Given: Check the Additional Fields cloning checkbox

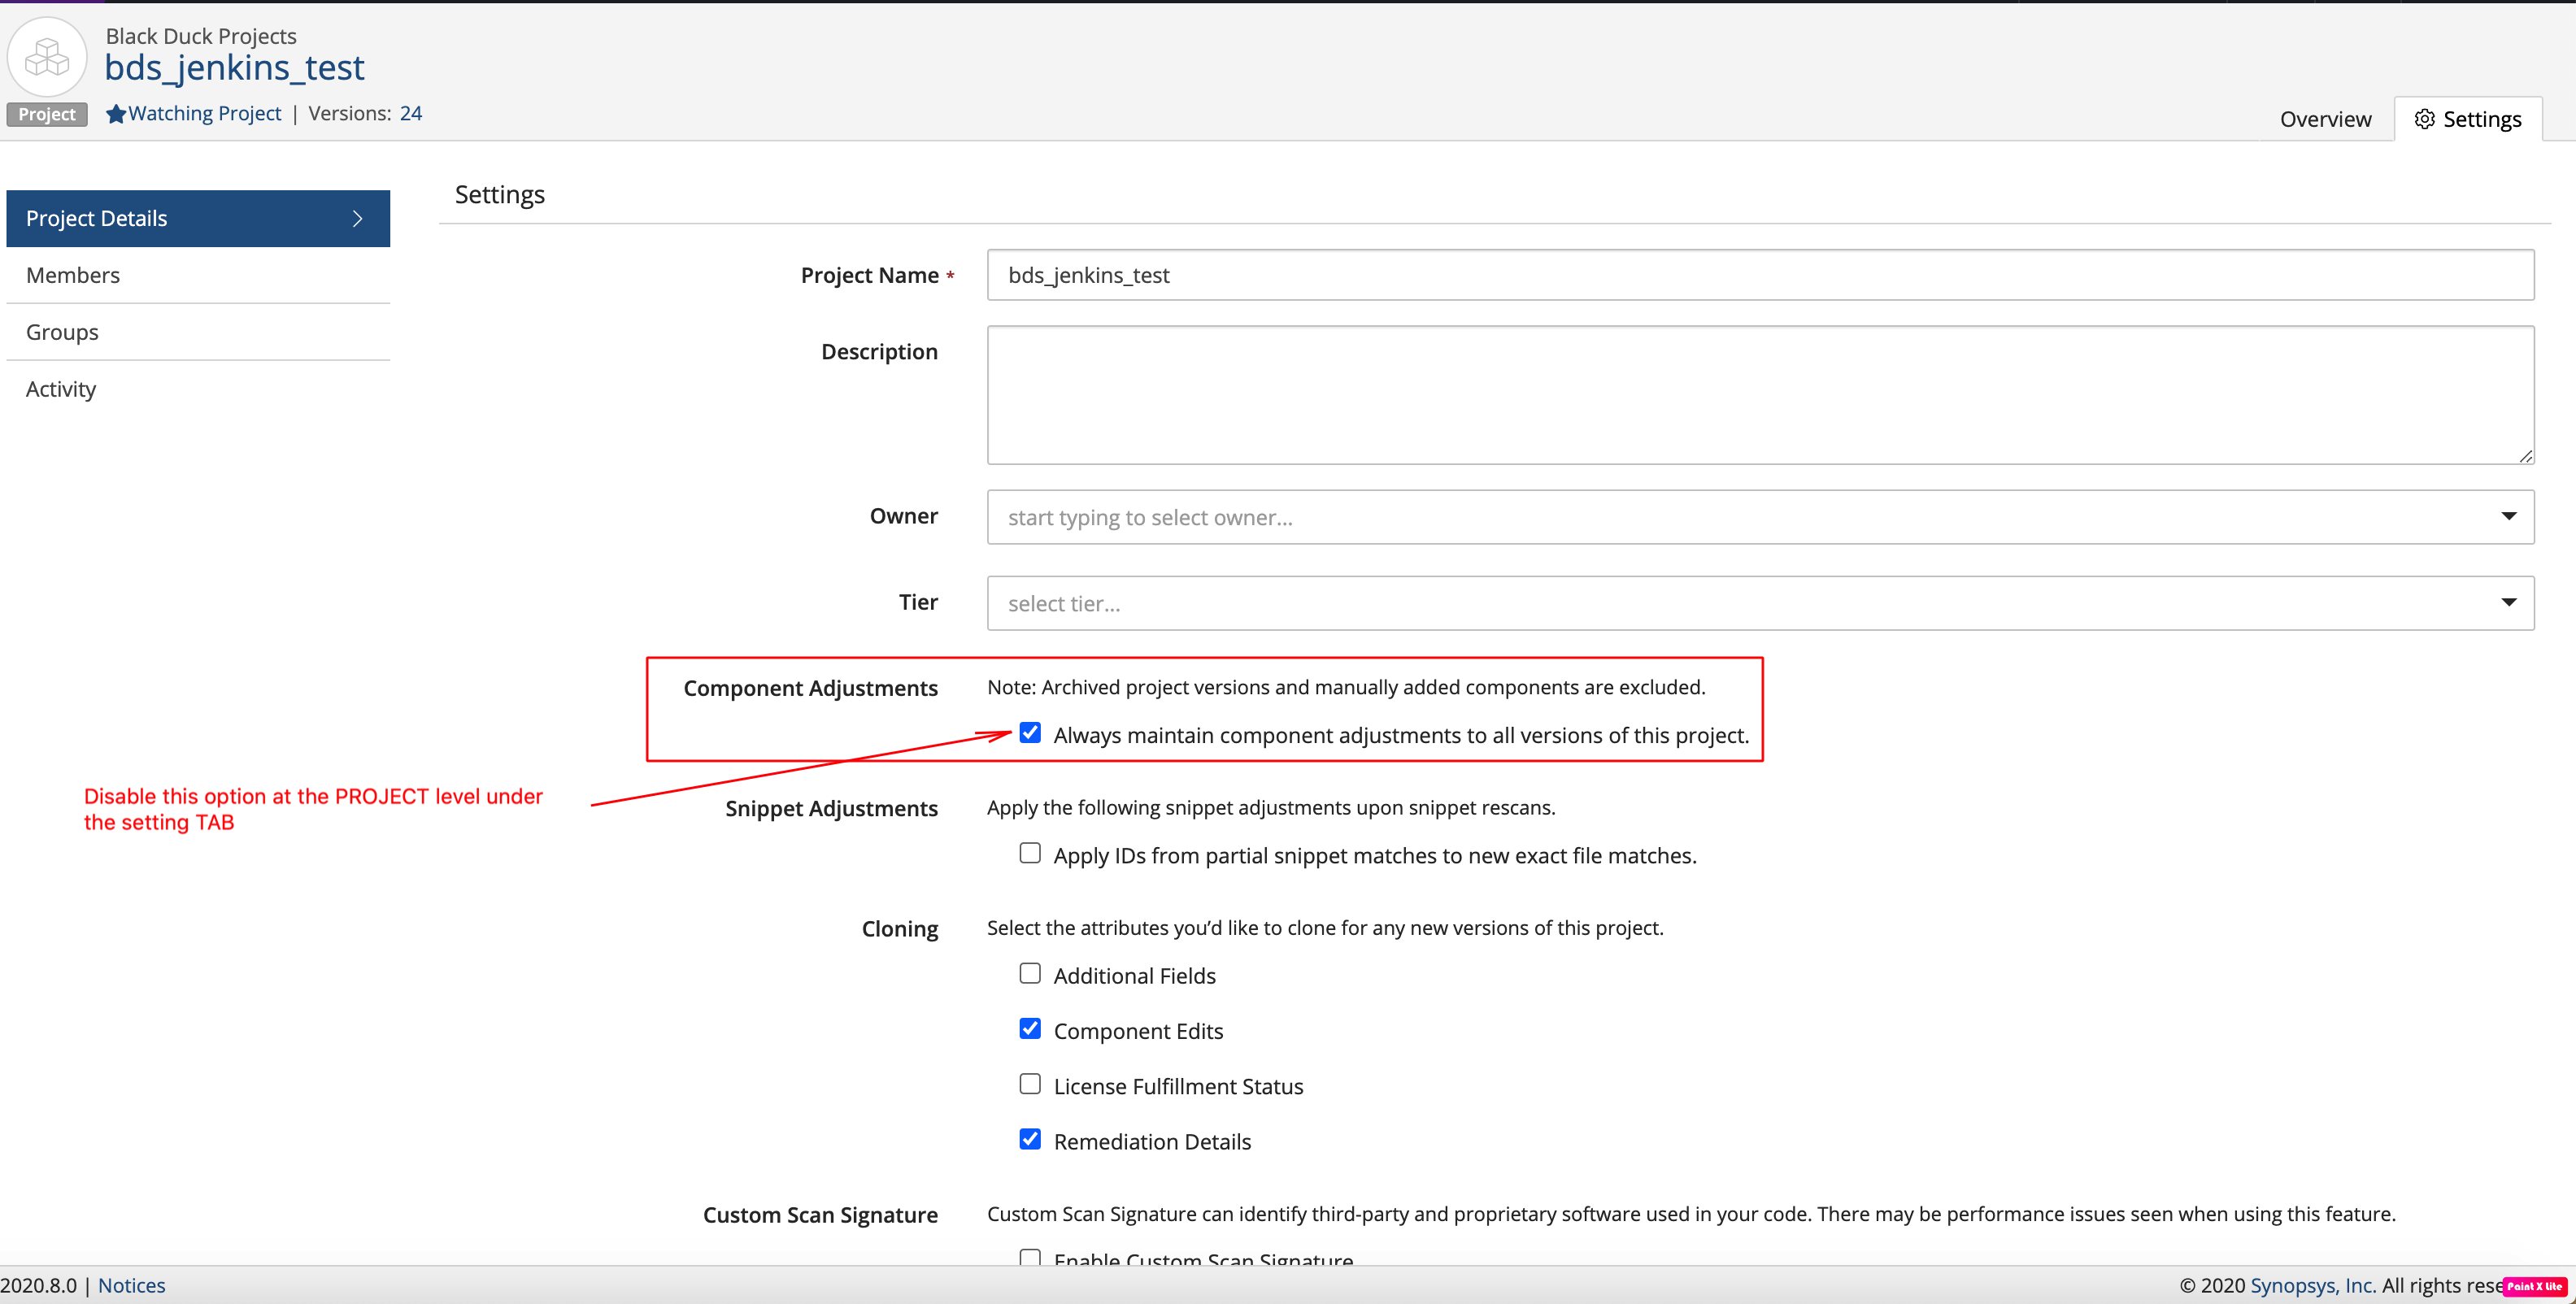Looking at the screenshot, I should point(1030,973).
